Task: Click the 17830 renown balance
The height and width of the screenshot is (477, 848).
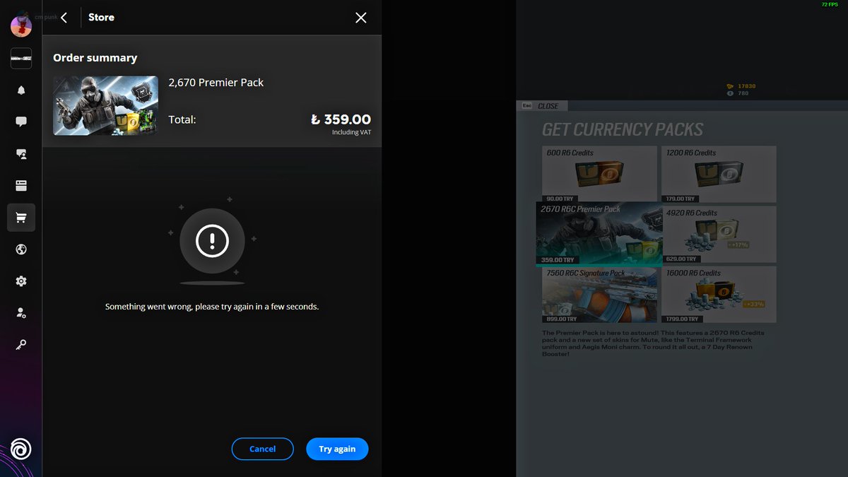Action: point(741,86)
